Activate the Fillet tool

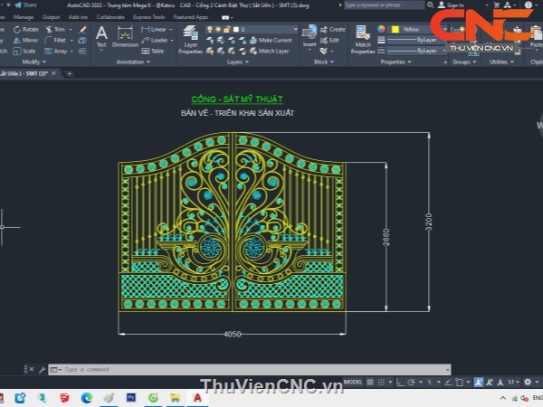61,40
